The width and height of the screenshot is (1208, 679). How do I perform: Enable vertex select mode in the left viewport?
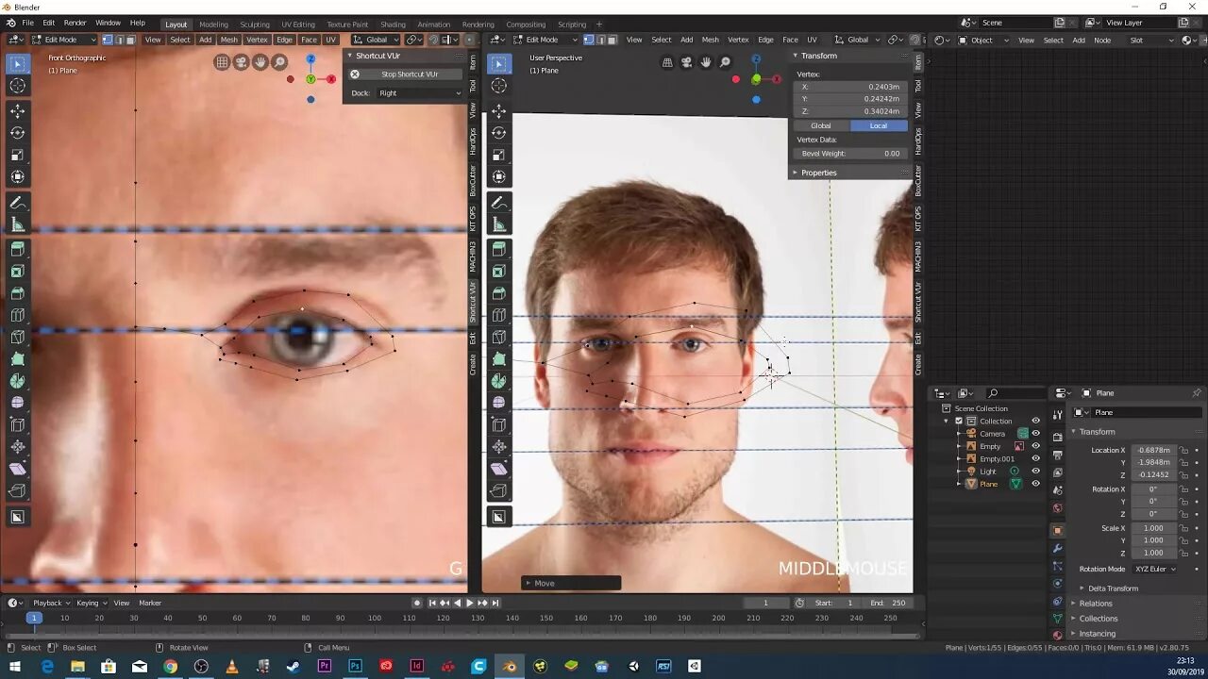[108, 40]
